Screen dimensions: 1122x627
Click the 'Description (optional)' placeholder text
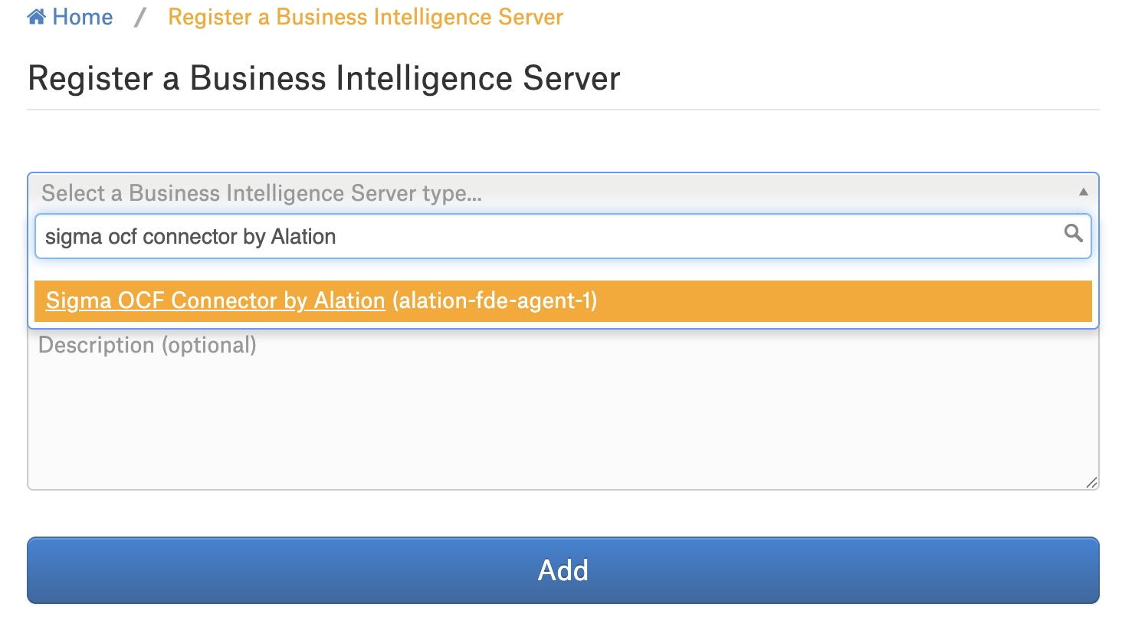pos(147,345)
